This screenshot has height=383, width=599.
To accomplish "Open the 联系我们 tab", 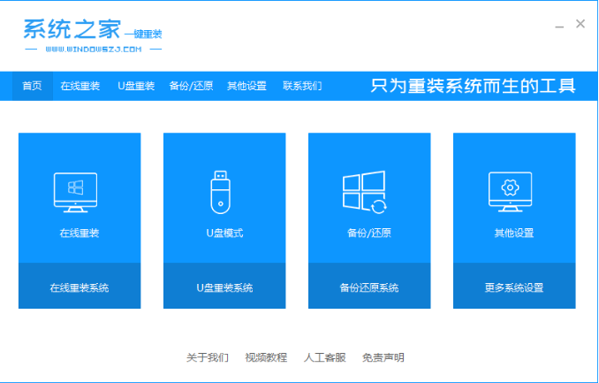I will [302, 86].
